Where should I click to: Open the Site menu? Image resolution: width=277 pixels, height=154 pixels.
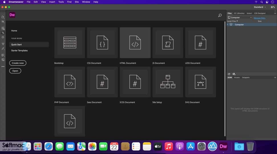[77, 2]
